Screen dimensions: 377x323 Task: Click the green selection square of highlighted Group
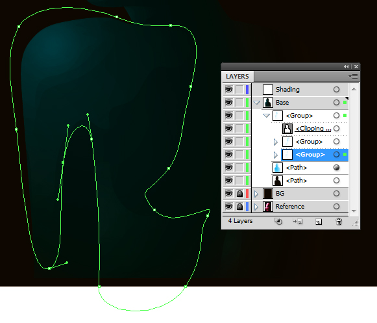point(345,155)
